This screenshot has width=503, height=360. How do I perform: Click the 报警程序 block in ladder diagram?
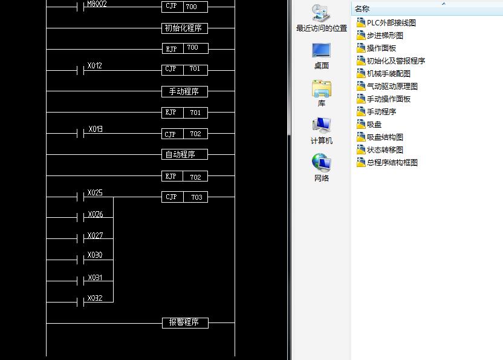185,322
